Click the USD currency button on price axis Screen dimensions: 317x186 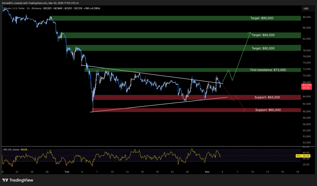(306, 8)
